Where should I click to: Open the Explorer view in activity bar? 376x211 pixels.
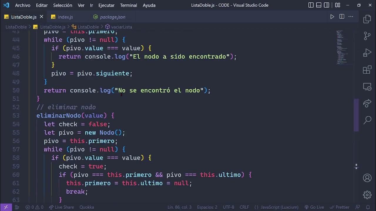click(367, 19)
